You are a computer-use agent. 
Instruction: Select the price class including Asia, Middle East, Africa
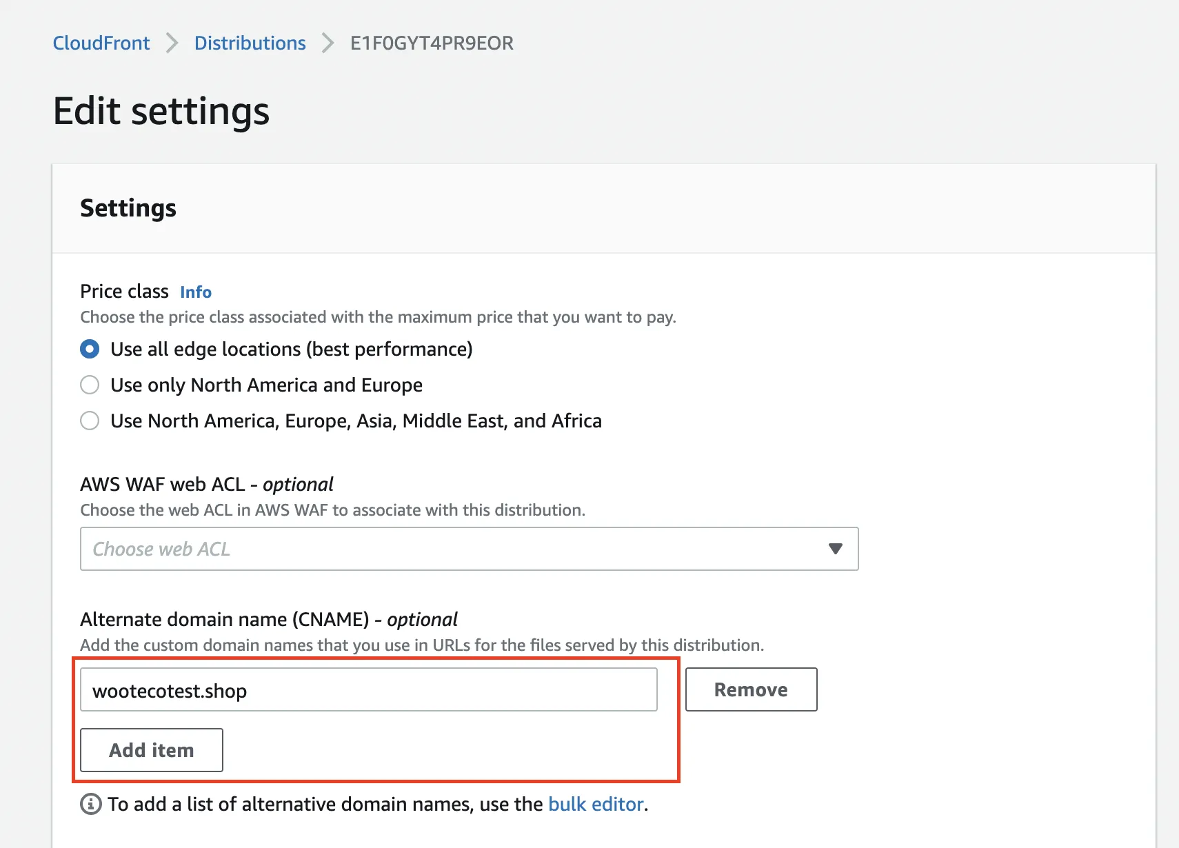coord(90,421)
